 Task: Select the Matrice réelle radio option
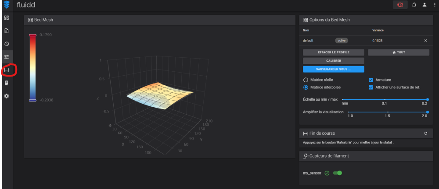click(x=306, y=80)
